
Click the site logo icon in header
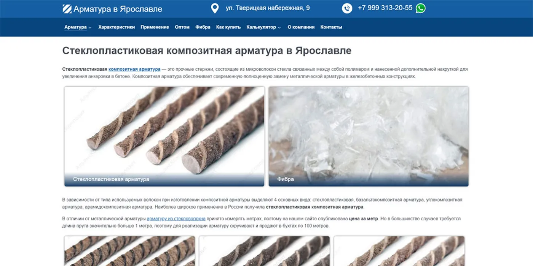[x=67, y=9]
